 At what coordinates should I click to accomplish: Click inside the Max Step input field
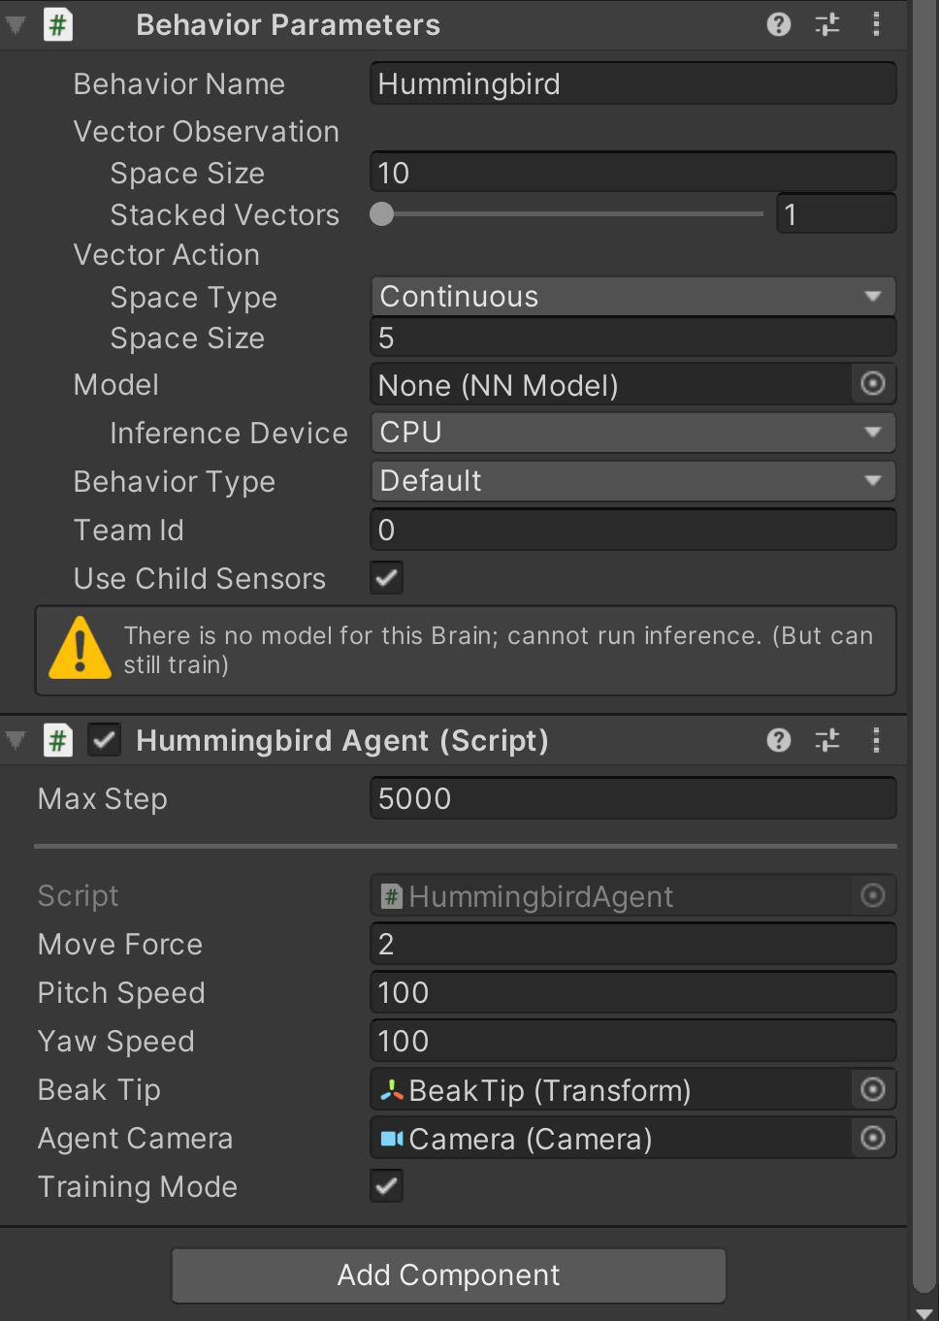pyautogui.click(x=632, y=797)
